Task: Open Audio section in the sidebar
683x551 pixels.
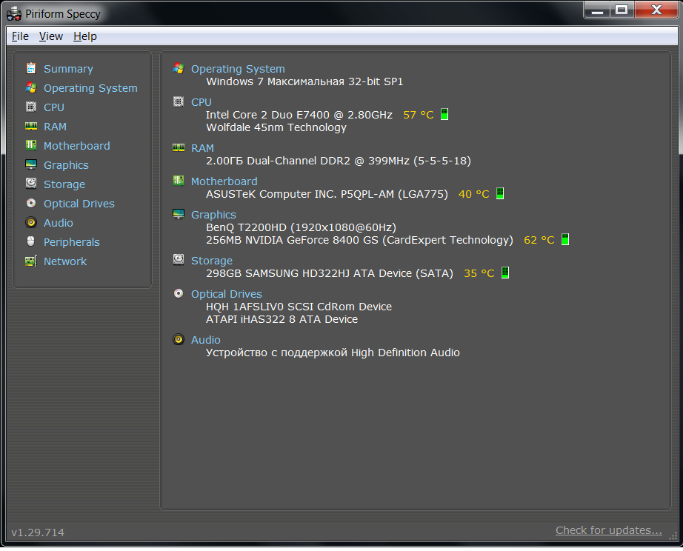Action: 59,223
